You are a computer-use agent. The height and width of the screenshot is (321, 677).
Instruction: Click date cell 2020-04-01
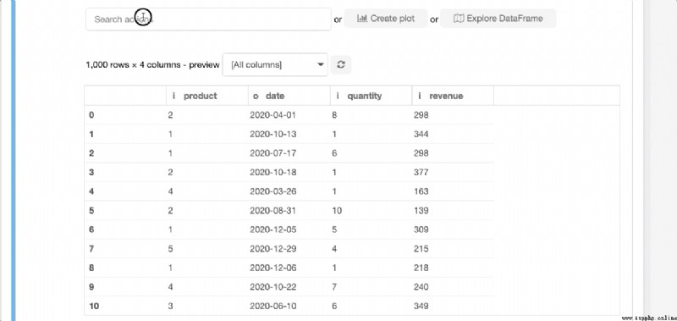tap(272, 115)
